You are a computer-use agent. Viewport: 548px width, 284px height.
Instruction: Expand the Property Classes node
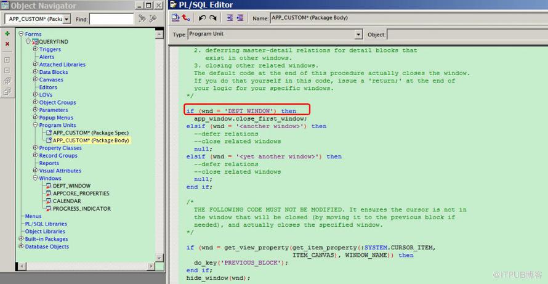coord(35,148)
